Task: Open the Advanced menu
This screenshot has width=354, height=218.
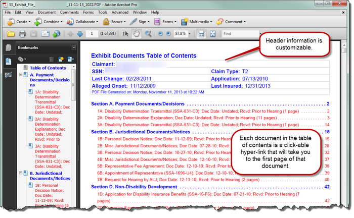Action: [x=120, y=12]
